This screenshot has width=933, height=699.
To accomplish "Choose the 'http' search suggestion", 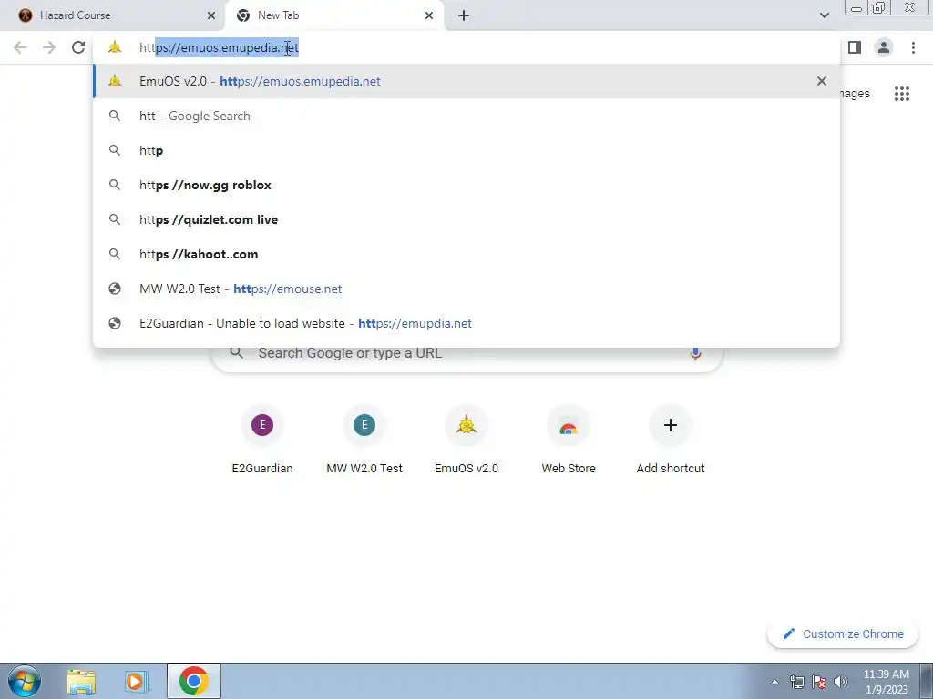I will click(466, 150).
